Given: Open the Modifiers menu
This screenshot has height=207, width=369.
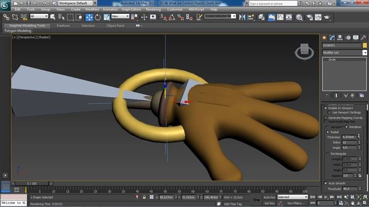Looking at the screenshot, I should (92, 9).
